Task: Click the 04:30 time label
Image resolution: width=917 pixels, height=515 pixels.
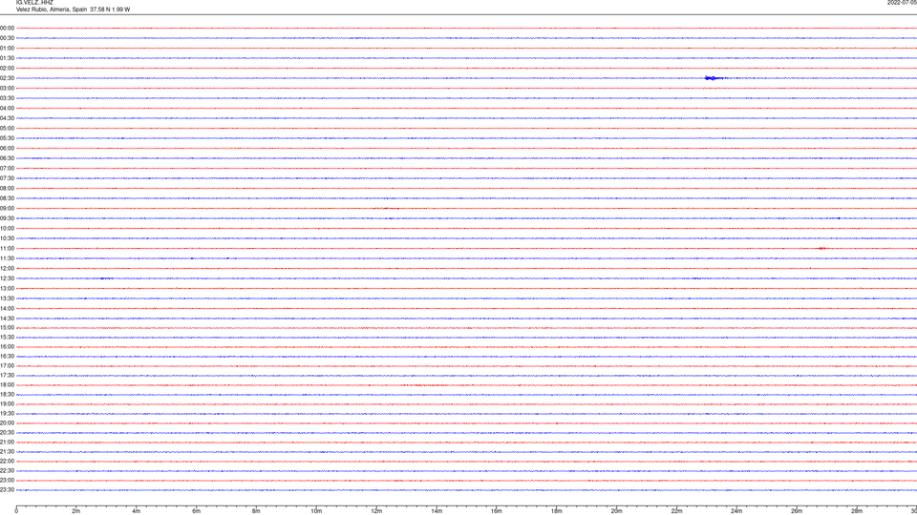Action: point(7,118)
